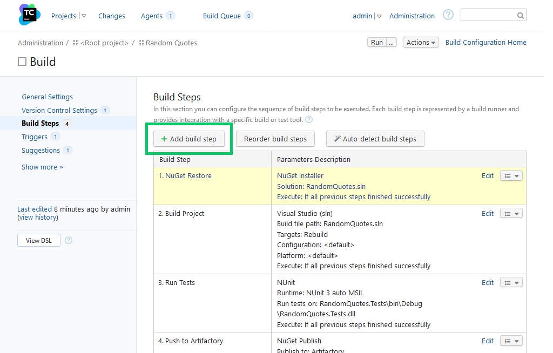The image size is (553, 353).
Task: Open custom run dialog with ellipsis button
Action: pyautogui.click(x=392, y=42)
